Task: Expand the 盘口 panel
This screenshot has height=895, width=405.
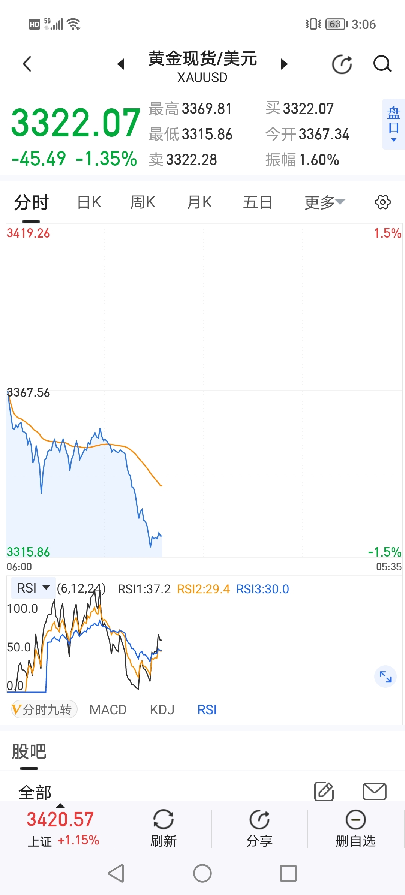Action: pyautogui.click(x=394, y=124)
